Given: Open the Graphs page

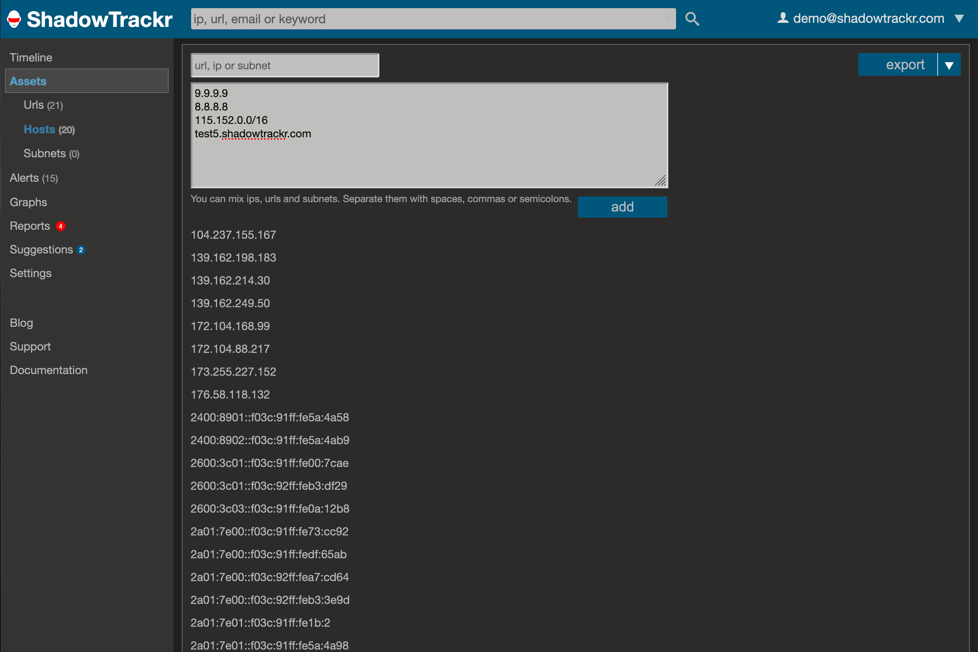Looking at the screenshot, I should 28,202.
